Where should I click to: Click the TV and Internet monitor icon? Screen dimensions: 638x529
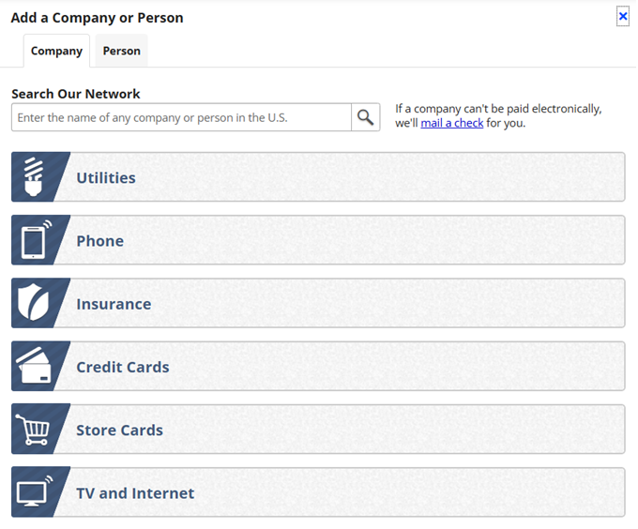click(x=33, y=493)
